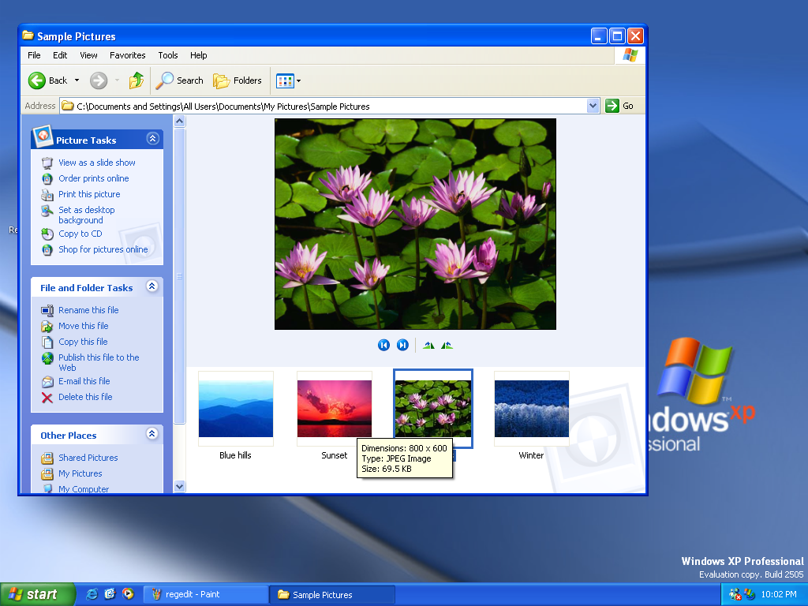Collapse the Picture Tasks panel
The height and width of the screenshot is (606, 808).
point(152,139)
